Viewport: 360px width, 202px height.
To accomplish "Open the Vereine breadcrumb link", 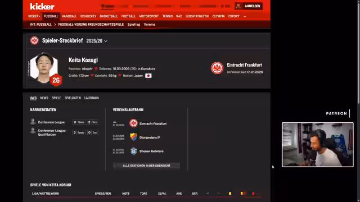I will tap(150, 25).
